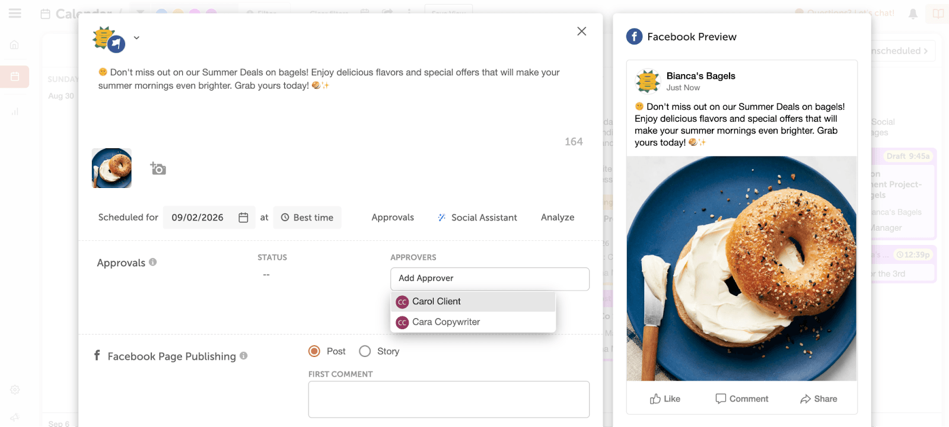Open the Social Assistant tab
949x427 pixels.
477,218
